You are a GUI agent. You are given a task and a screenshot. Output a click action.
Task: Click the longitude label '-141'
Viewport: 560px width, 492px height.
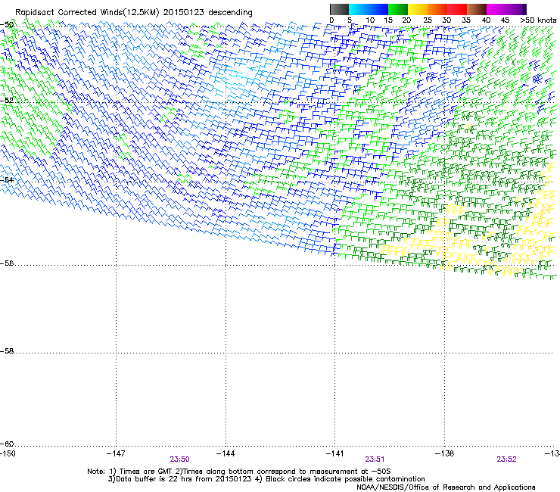(x=334, y=453)
